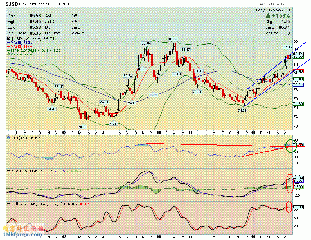Viewport: 311px width, 240px height.
Task: Click the Volume value 0 in the header
Action: (289, 33)
